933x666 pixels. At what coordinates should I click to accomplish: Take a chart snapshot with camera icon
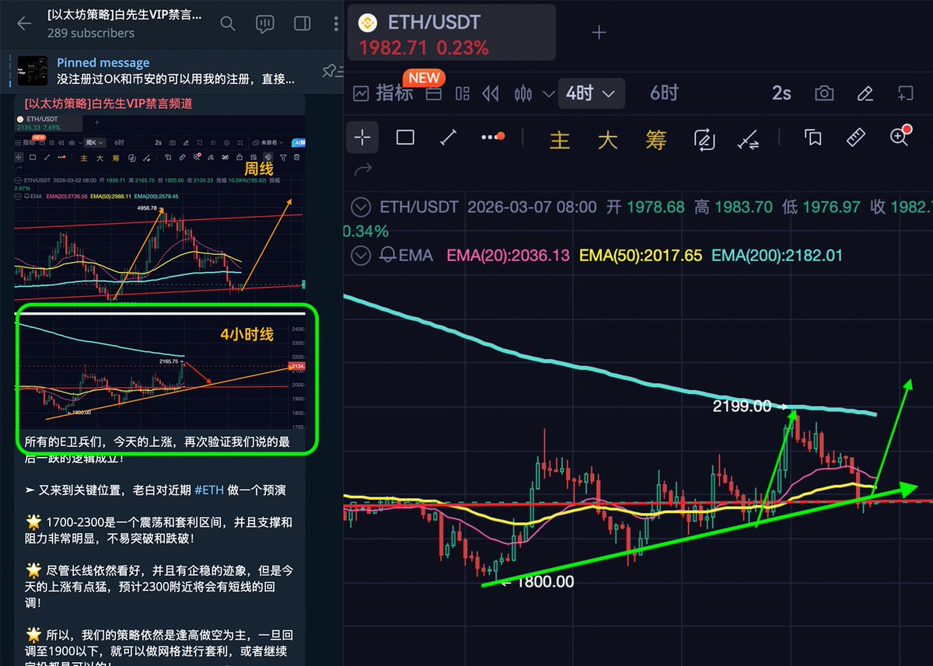824,94
